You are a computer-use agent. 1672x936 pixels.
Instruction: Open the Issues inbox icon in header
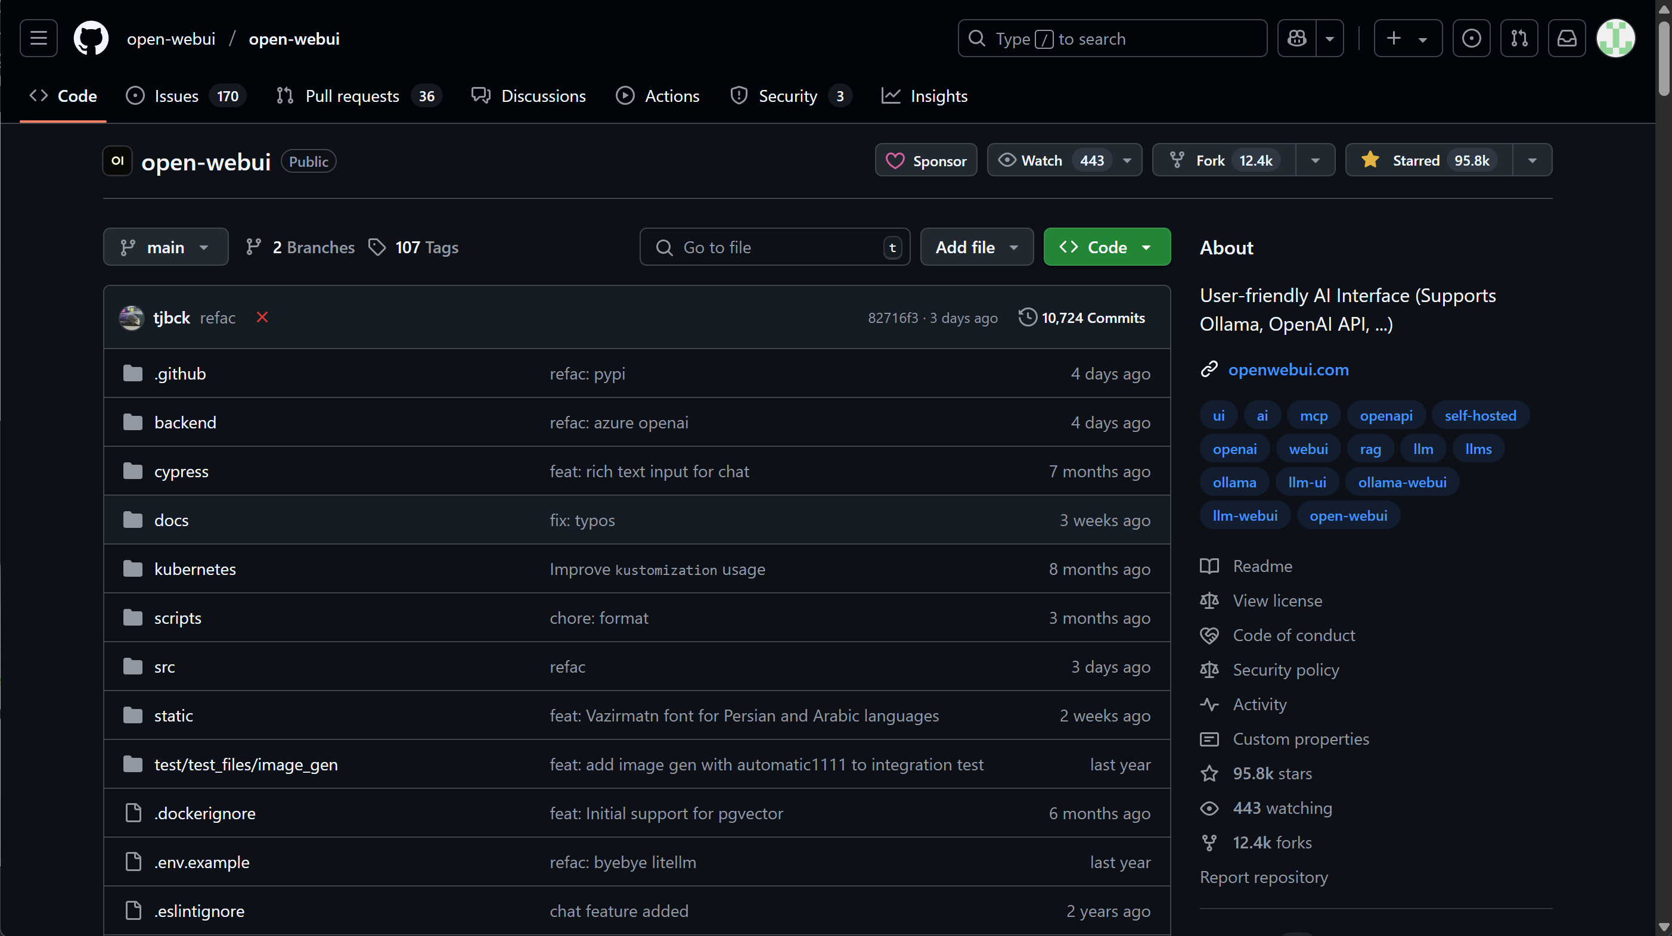coord(1471,38)
